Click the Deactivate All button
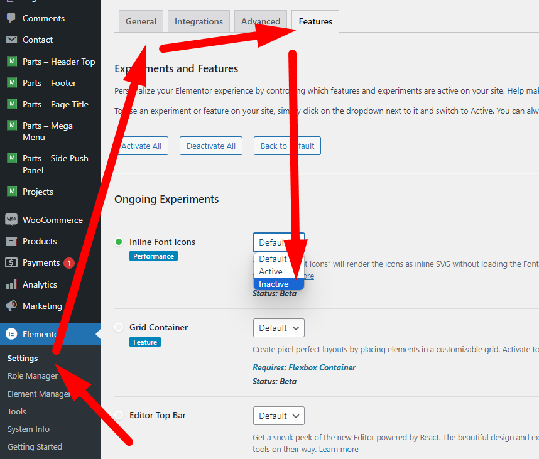The height and width of the screenshot is (459, 539). pos(211,146)
